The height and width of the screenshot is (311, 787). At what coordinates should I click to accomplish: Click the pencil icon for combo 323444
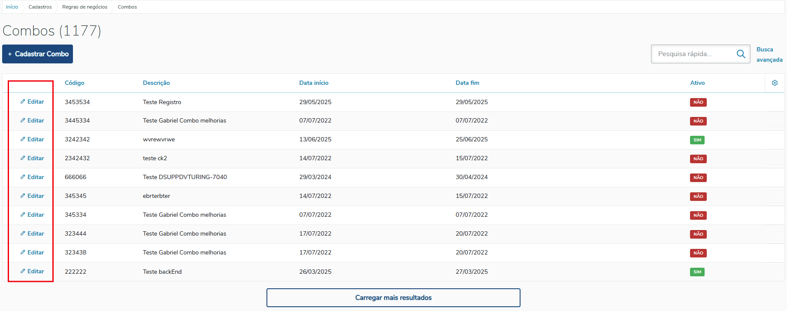coord(23,233)
